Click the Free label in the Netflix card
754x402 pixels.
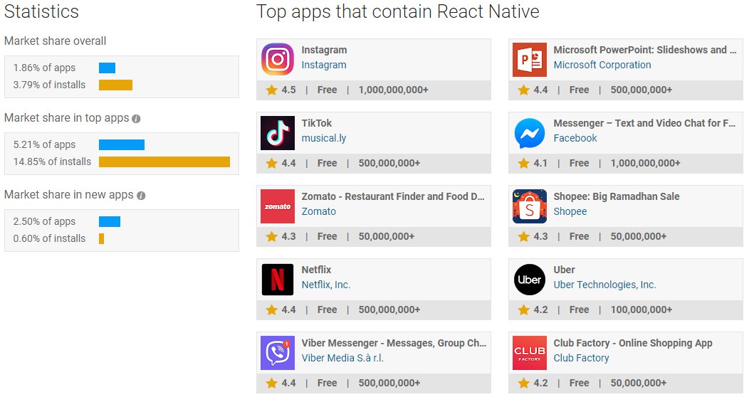coord(327,310)
